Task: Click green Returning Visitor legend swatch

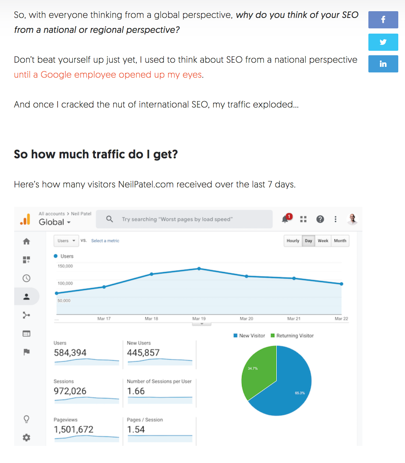Action: (x=273, y=336)
